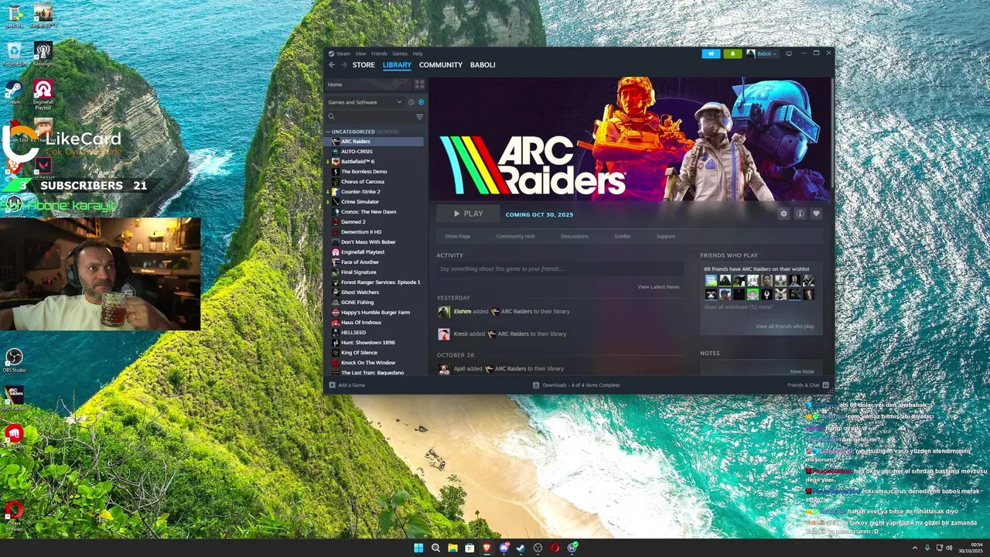Open Baboli account dropdown

coord(763,53)
